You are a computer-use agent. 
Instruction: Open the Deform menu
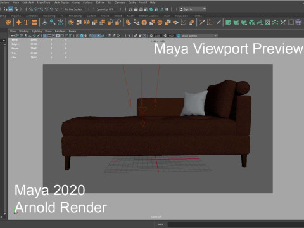click(100, 3)
